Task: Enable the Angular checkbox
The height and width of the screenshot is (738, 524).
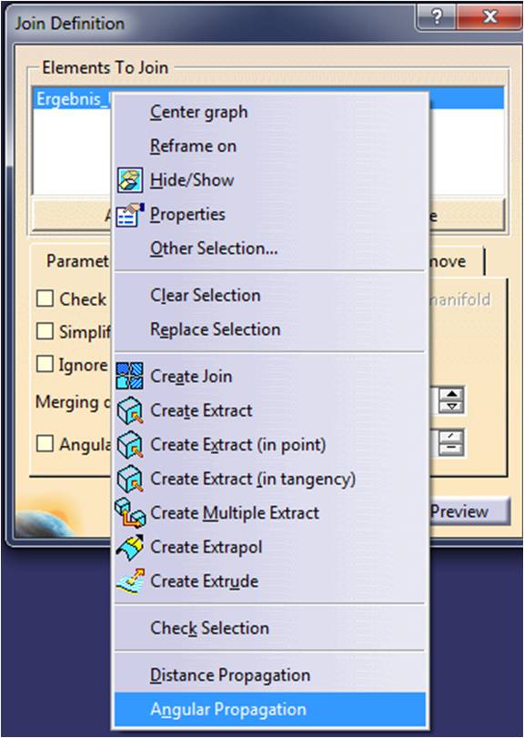Action: (x=45, y=444)
